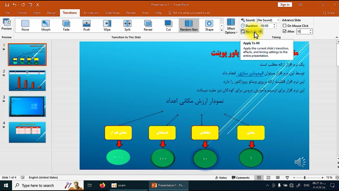The width and height of the screenshot is (339, 191).
Task: Apply the Push transition
Action: [87, 25]
